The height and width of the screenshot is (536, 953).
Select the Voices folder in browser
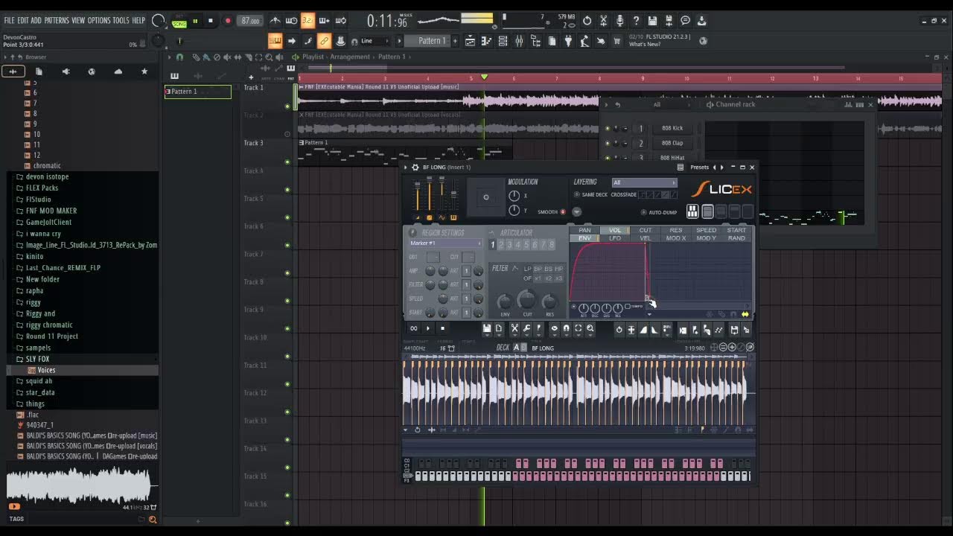click(x=46, y=370)
